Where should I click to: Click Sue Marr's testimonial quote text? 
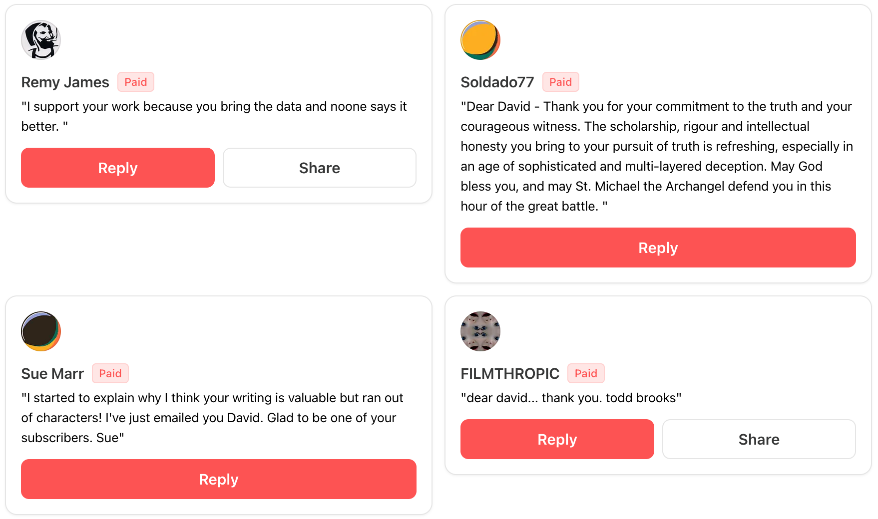tap(212, 418)
